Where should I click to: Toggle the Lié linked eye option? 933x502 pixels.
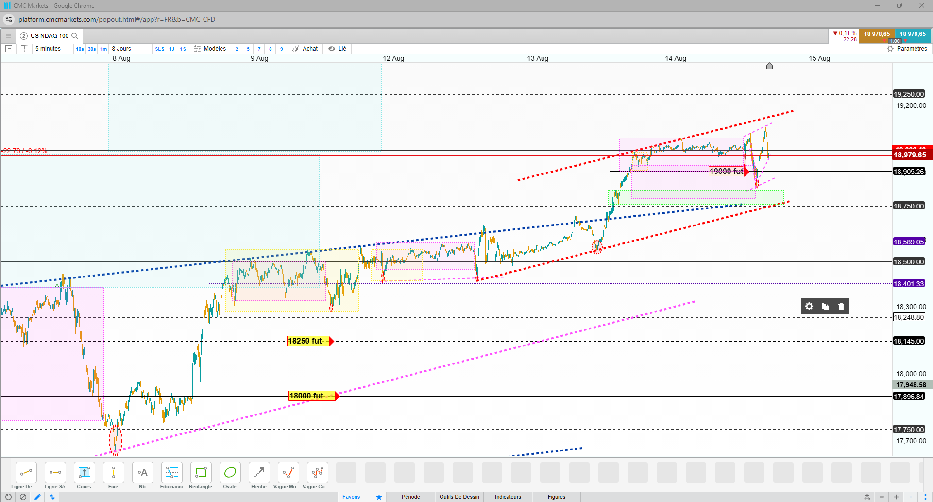click(x=338, y=49)
